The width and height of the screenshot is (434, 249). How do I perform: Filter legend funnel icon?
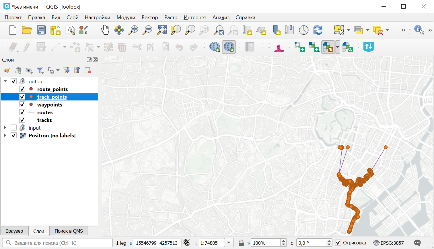pos(40,70)
